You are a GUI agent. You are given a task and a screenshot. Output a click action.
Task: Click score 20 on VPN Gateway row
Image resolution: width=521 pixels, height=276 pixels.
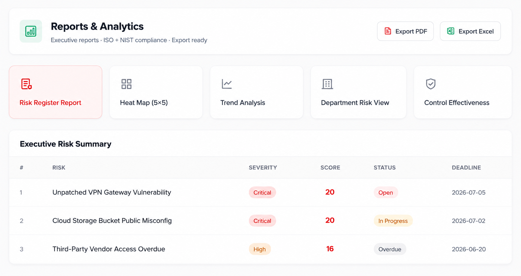click(330, 192)
